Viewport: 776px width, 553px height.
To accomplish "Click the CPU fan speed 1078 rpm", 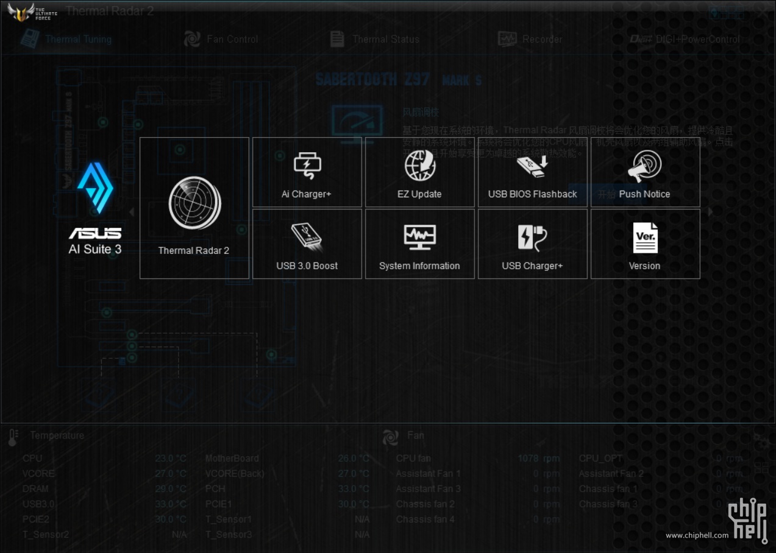I will [539, 459].
